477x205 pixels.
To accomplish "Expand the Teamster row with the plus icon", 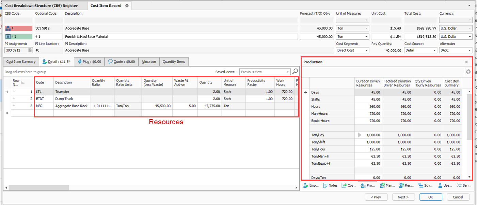I will (x=14, y=92).
